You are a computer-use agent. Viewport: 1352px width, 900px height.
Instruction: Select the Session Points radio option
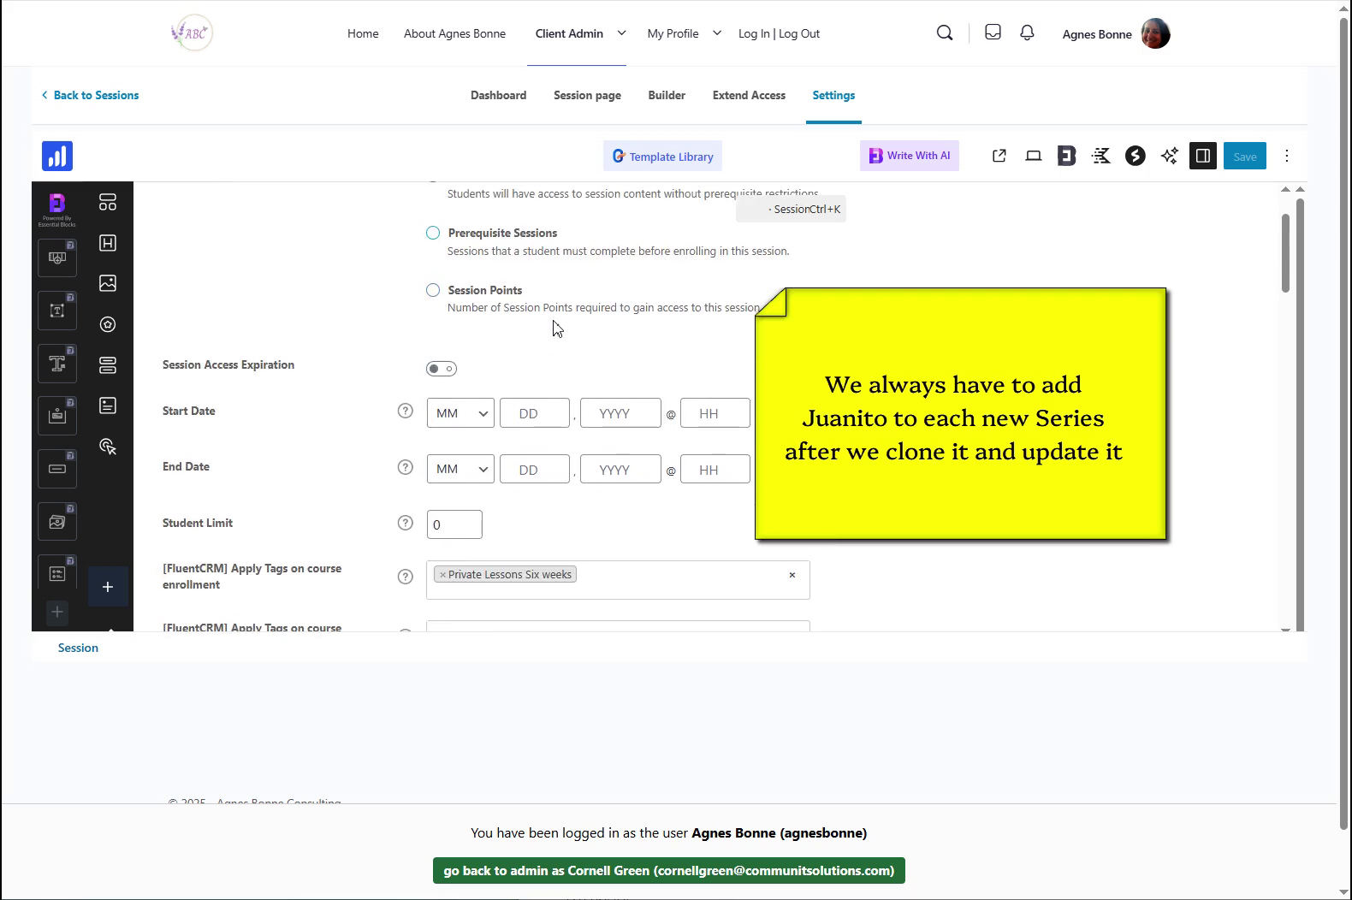433,290
